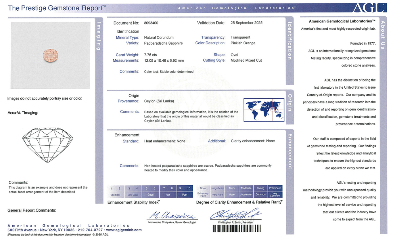
Task: Click the "Enhancement Stability Index" caption
Action: tap(133, 202)
